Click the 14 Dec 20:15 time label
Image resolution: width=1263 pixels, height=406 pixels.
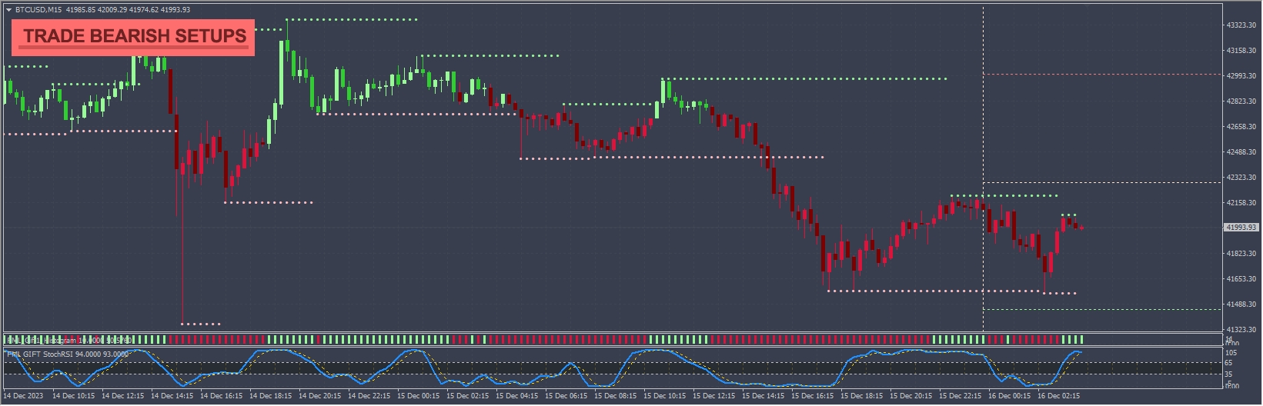pos(319,396)
